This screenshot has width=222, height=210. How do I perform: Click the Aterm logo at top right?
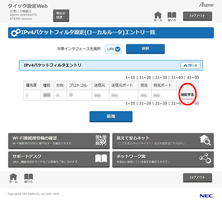pyautogui.click(x=206, y=5)
